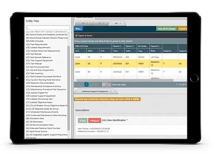Open the Subt... column filter menu
The width and height of the screenshot is (215, 154).
tap(135, 51)
